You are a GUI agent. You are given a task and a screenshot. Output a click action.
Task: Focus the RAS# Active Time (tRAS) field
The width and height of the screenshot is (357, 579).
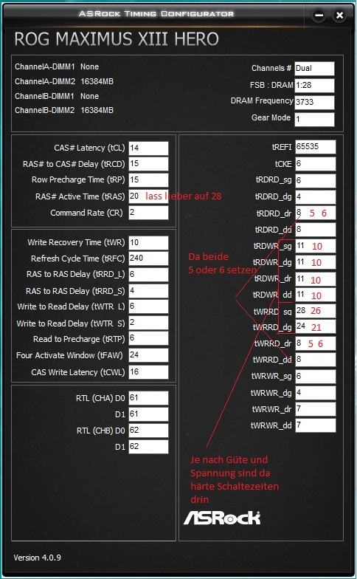[x=149, y=196]
